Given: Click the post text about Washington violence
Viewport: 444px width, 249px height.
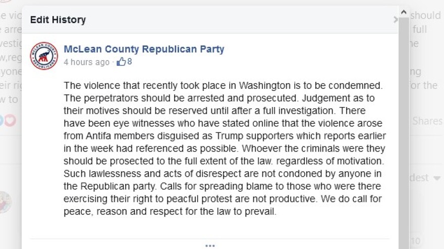Looking at the screenshot, I should [x=225, y=147].
